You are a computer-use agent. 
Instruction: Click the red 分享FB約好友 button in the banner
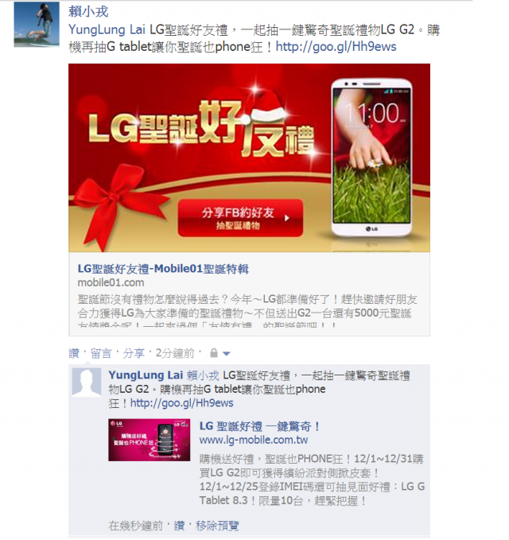[240, 218]
